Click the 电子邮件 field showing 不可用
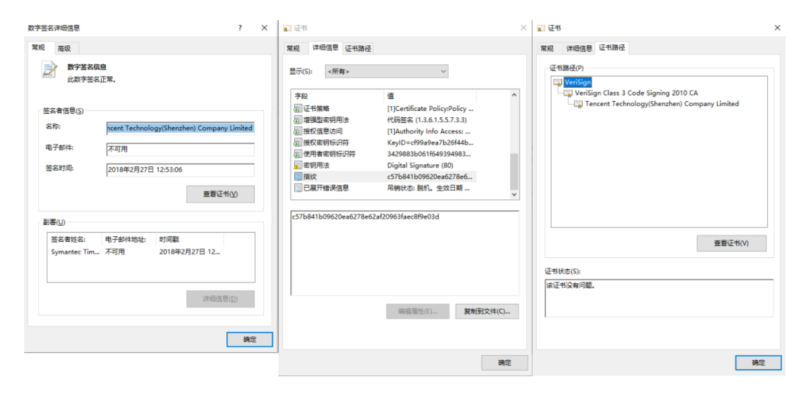The height and width of the screenshot is (413, 808). pos(180,149)
